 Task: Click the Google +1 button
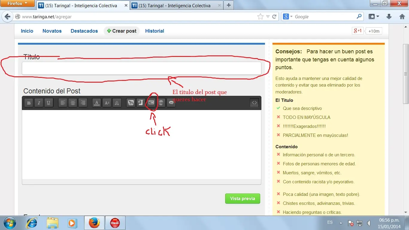pos(358,31)
